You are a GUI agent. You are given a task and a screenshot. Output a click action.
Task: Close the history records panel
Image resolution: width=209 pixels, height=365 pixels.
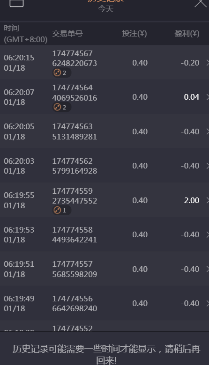tap(201, 3)
